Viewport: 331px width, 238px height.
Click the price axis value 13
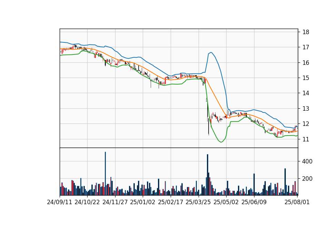(306, 109)
